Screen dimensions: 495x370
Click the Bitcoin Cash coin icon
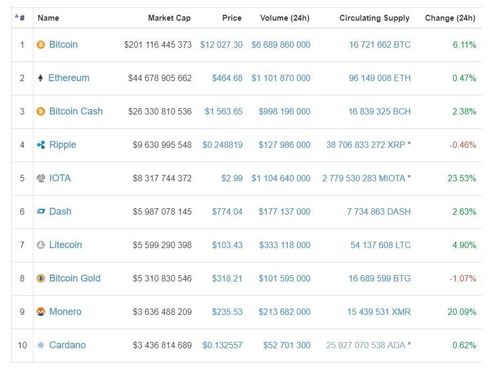(x=41, y=112)
